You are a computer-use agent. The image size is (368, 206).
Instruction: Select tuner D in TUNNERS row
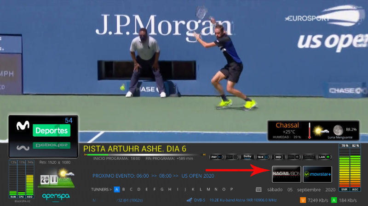[x=139, y=189]
